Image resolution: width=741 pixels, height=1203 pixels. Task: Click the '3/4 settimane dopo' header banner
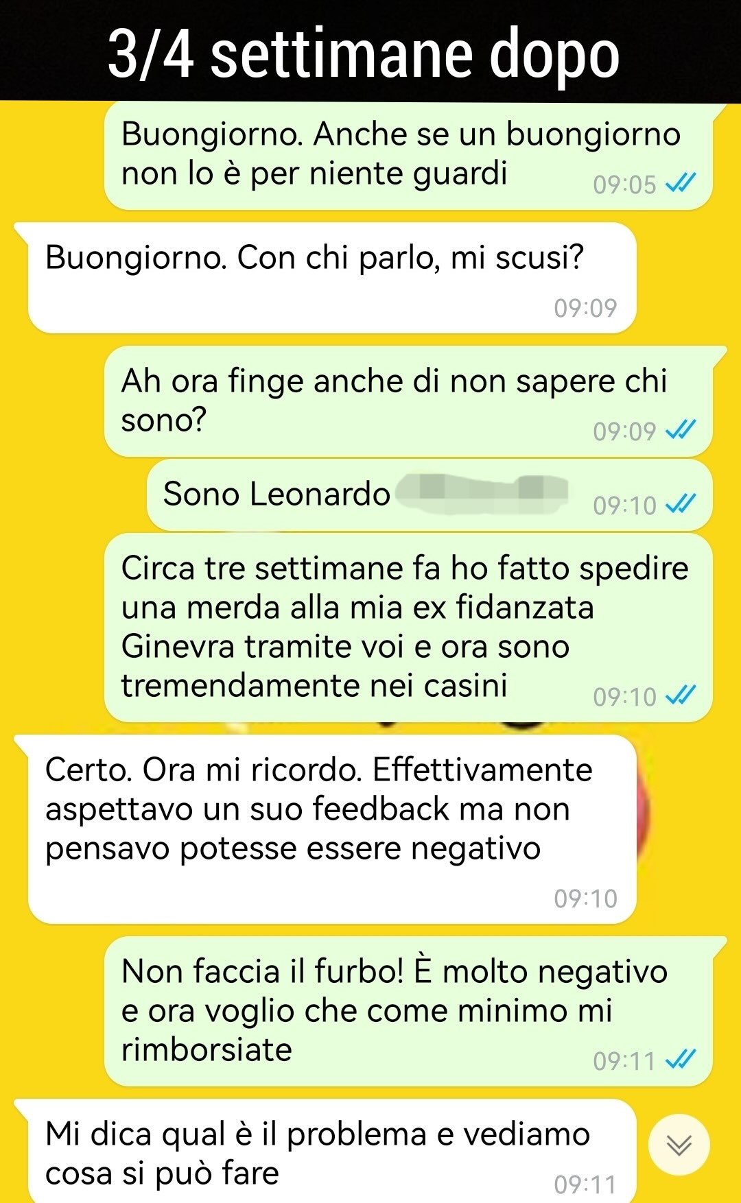coord(370,51)
